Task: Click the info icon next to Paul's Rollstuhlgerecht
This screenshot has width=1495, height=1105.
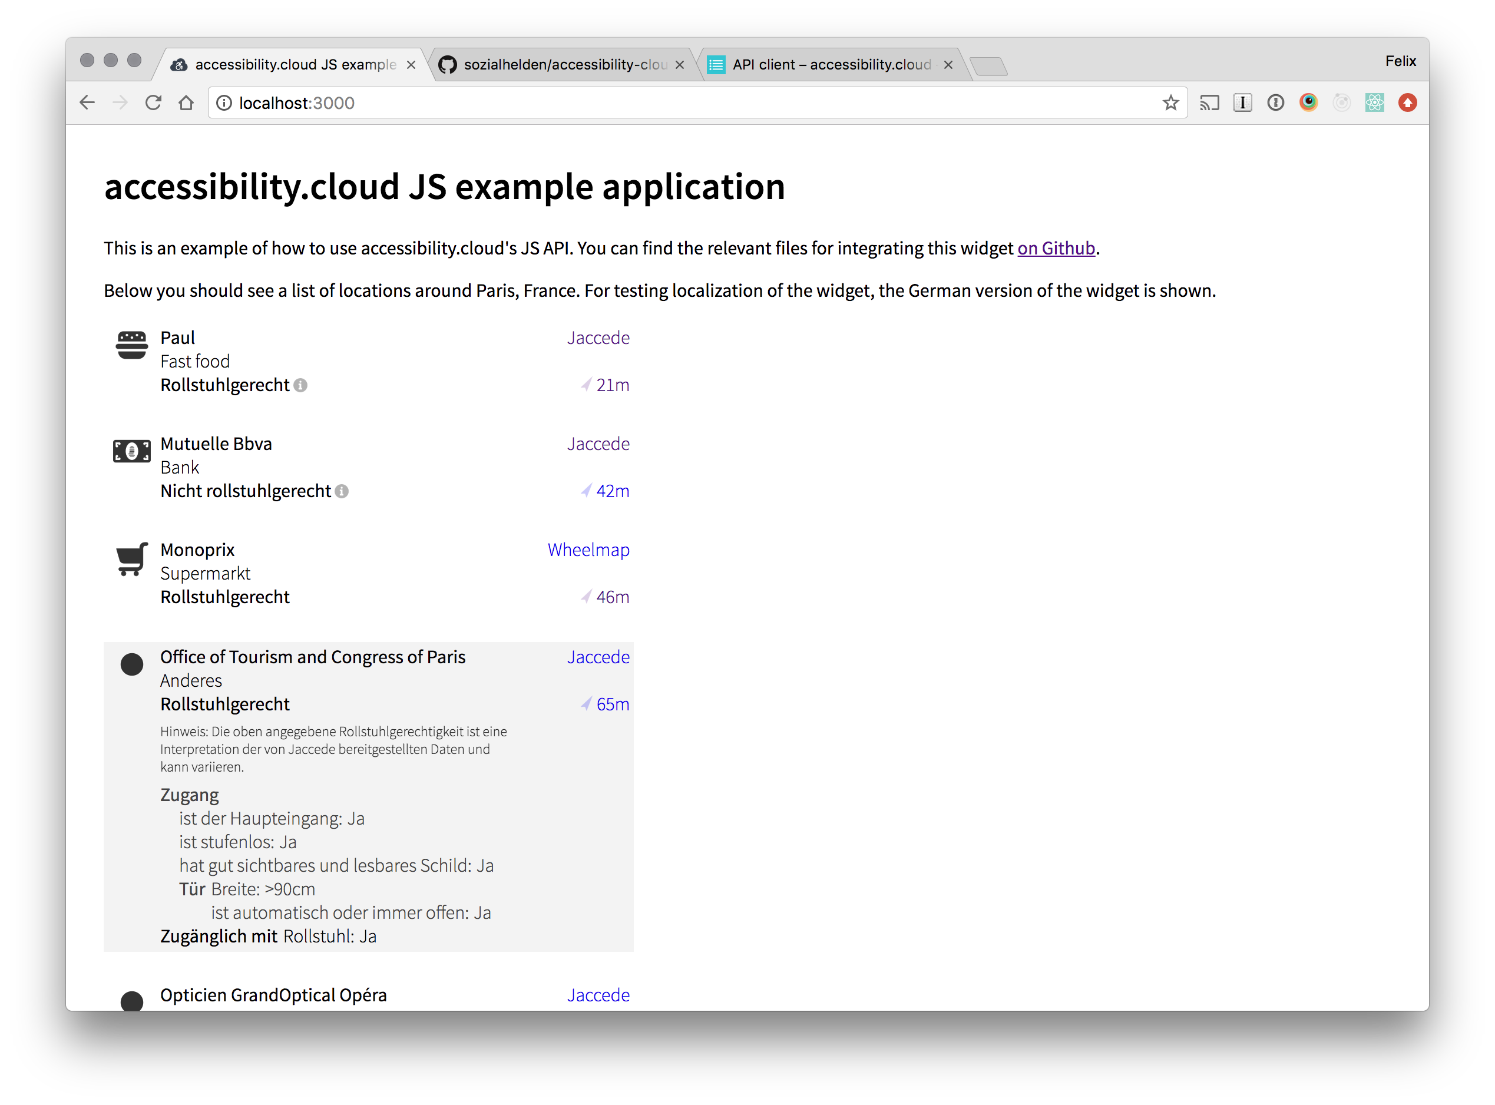Action: click(301, 385)
